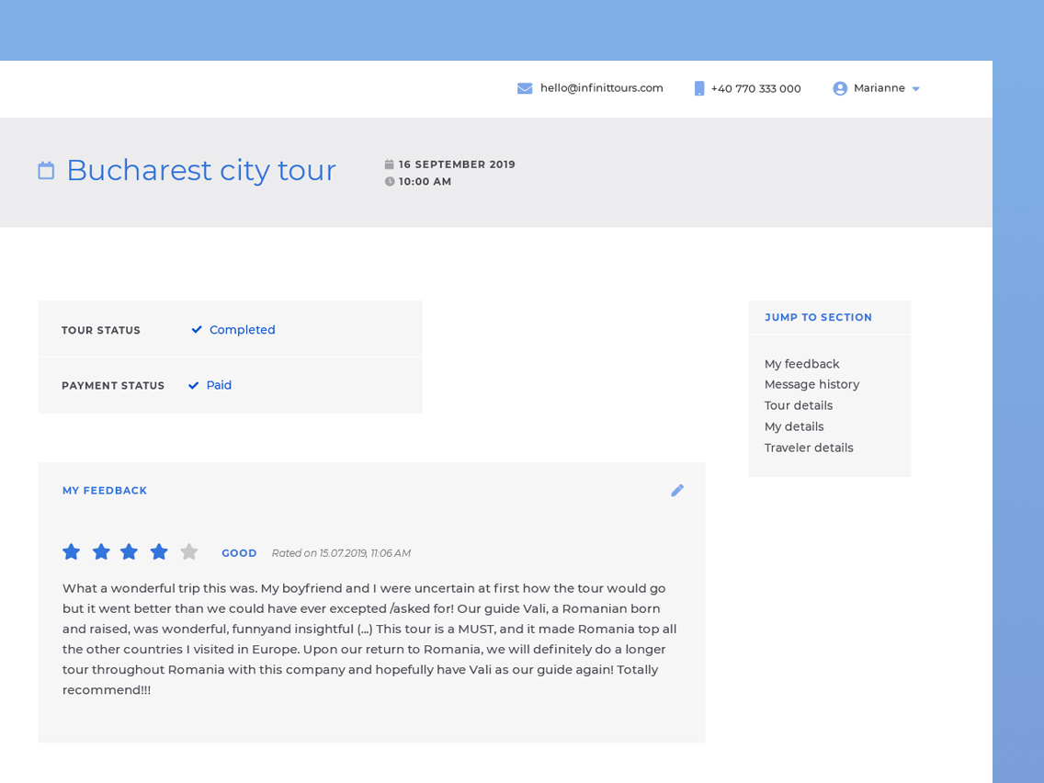Click the small calendar icon by date
1044x783 pixels.
(x=390, y=165)
